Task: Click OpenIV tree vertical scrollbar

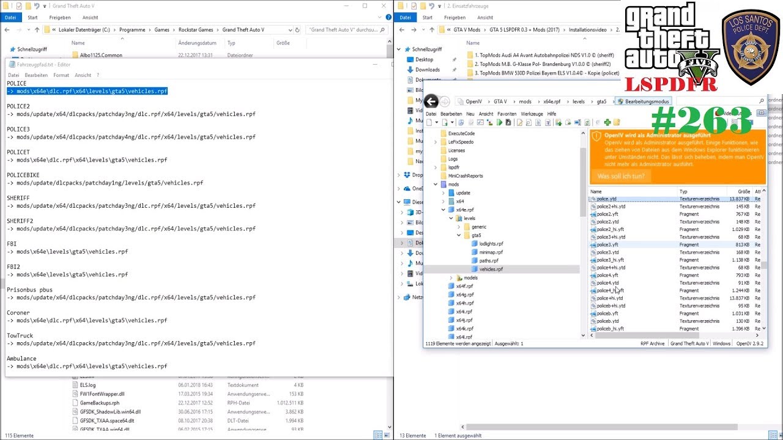Action: tap(583, 183)
